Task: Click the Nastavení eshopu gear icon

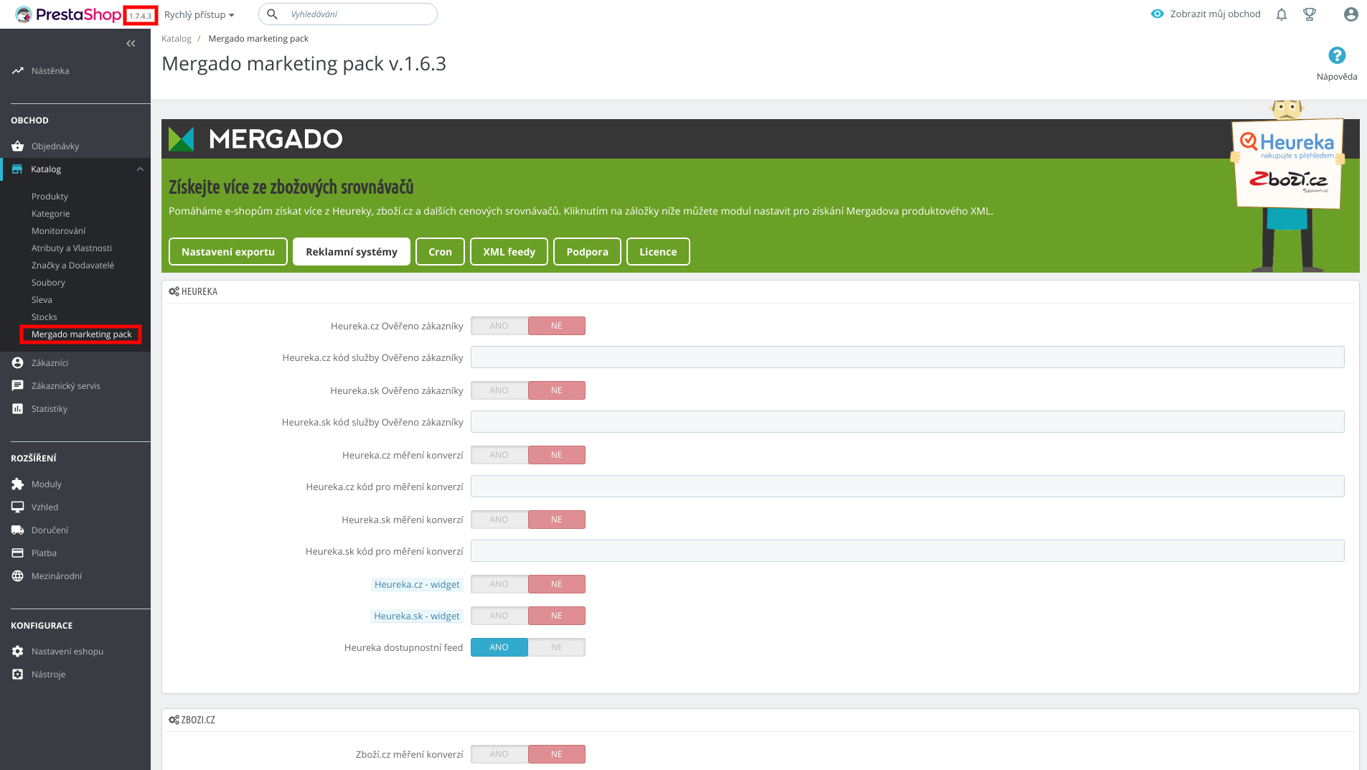Action: (17, 652)
